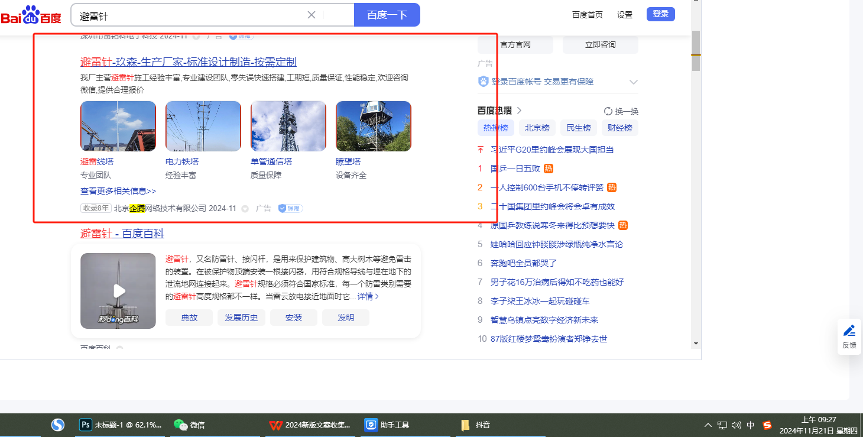This screenshot has height=437, width=863.
Task: Click the 保障 shield badge beside 北京企腾网络技术
Action: pos(291,208)
